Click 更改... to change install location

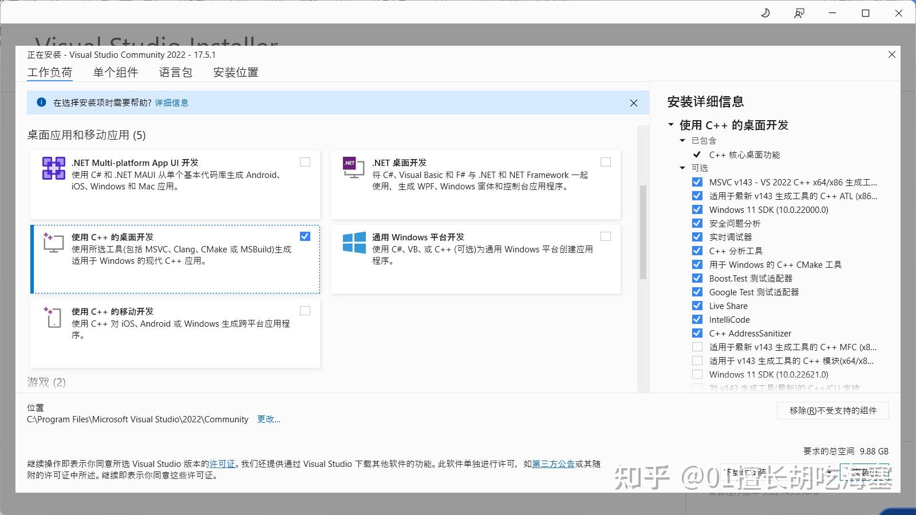269,419
